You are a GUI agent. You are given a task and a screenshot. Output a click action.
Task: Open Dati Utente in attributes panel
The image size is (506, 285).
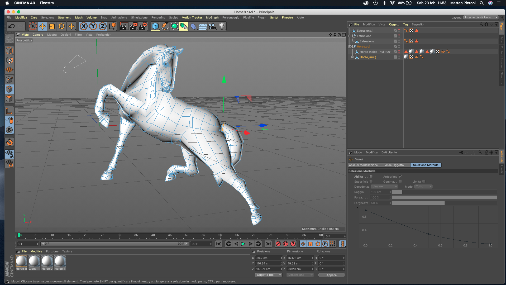pyautogui.click(x=389, y=152)
